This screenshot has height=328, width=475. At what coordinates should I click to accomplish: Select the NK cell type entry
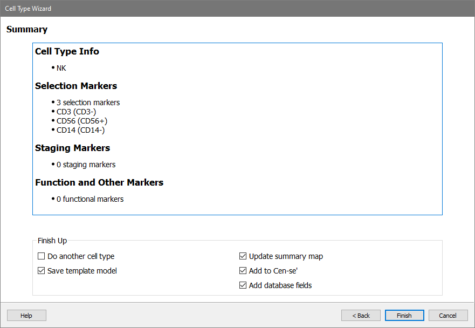point(61,68)
